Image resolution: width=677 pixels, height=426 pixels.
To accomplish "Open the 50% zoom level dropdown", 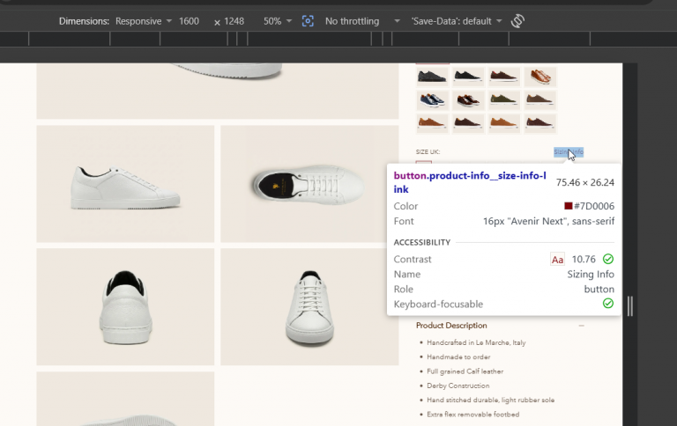I will [x=277, y=21].
